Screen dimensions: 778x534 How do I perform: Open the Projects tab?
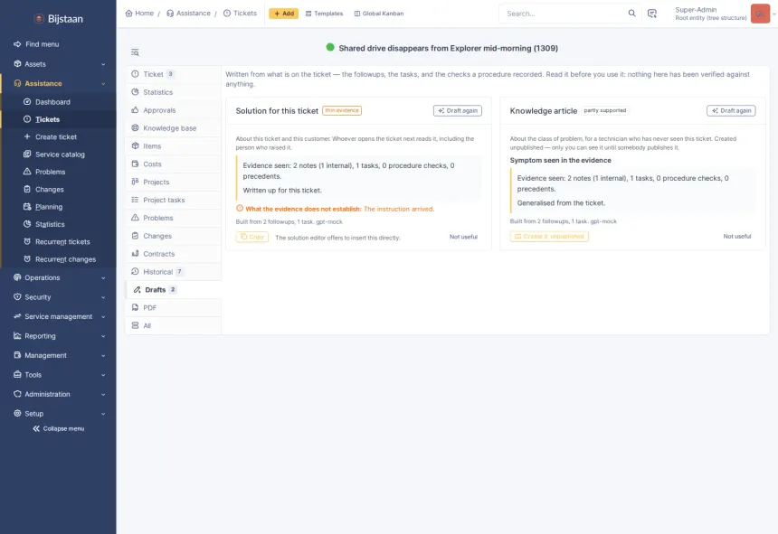pyautogui.click(x=173, y=182)
